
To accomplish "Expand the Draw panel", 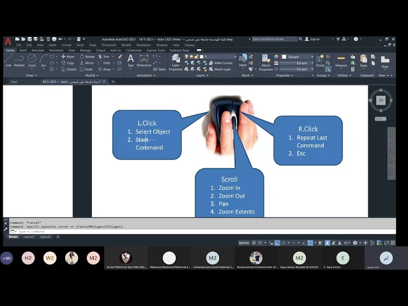I will pyautogui.click(x=31, y=75).
